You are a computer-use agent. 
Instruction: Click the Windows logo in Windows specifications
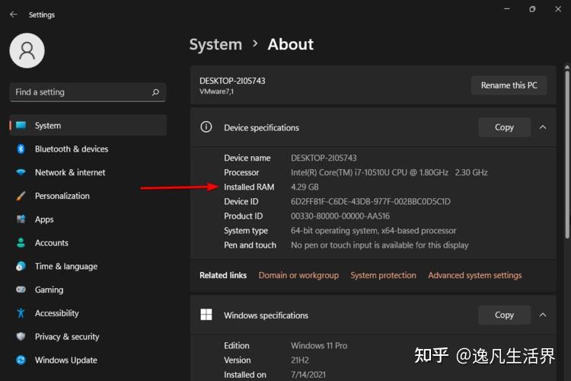click(206, 315)
